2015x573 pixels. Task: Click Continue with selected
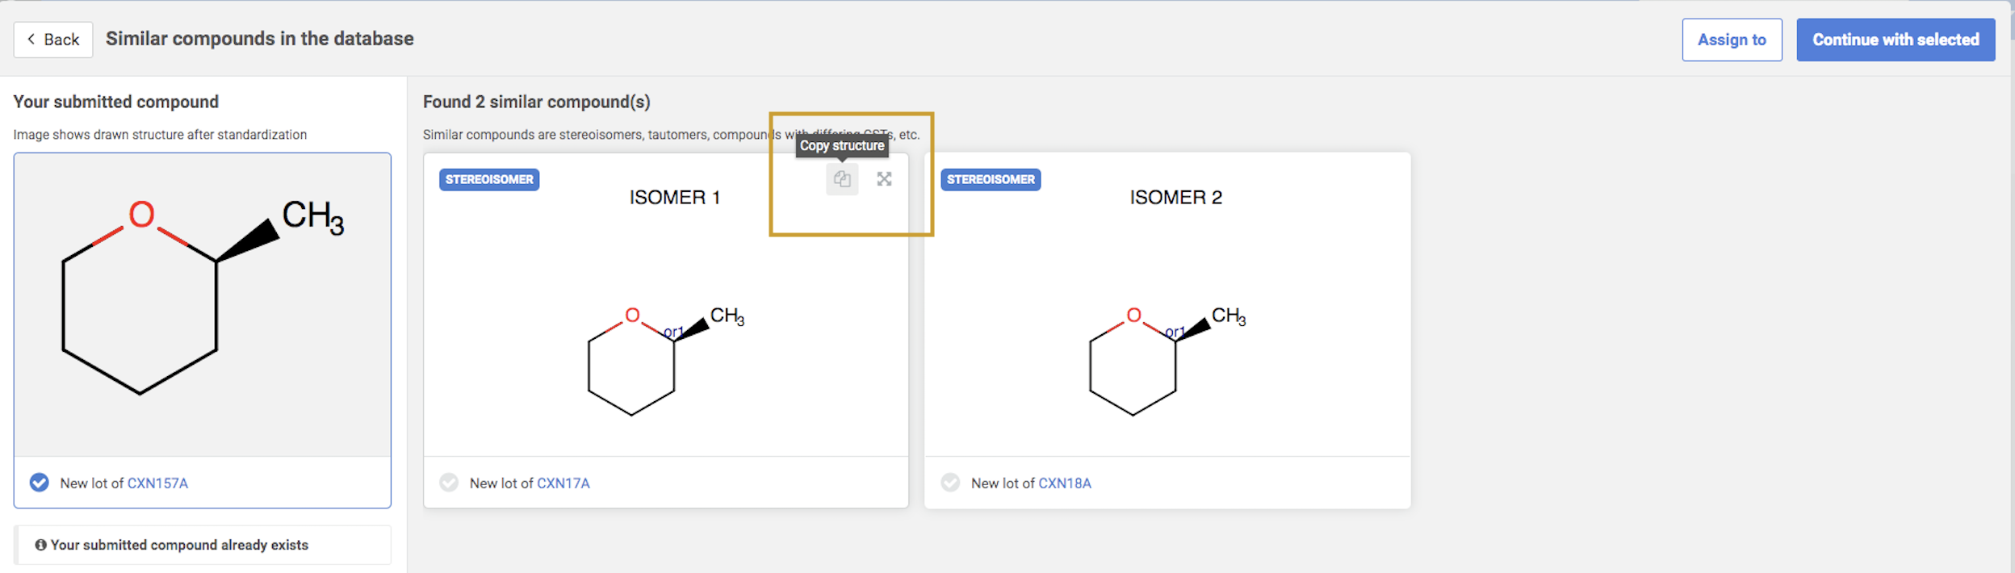pos(1895,40)
